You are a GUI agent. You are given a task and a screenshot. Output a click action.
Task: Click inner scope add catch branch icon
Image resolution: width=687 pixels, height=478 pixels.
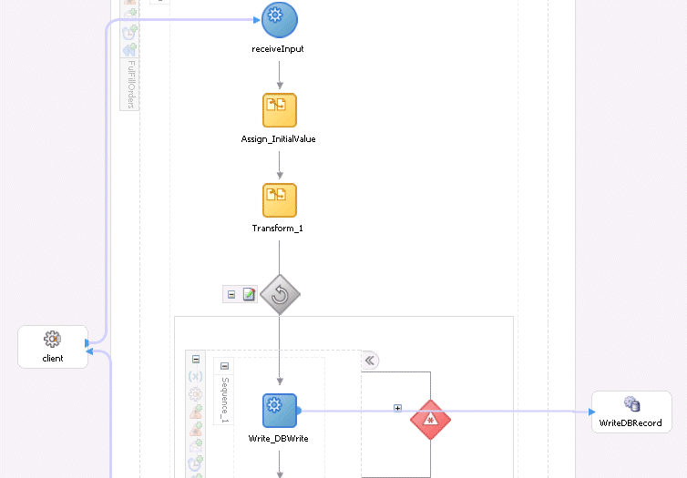(x=196, y=412)
